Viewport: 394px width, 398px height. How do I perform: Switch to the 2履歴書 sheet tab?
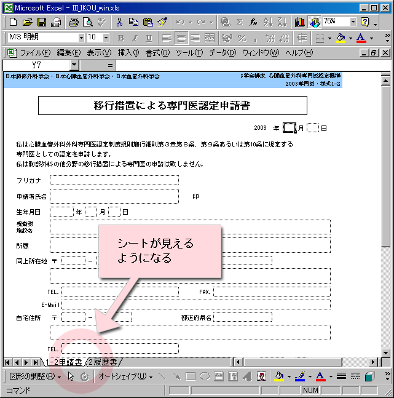pyautogui.click(x=103, y=362)
